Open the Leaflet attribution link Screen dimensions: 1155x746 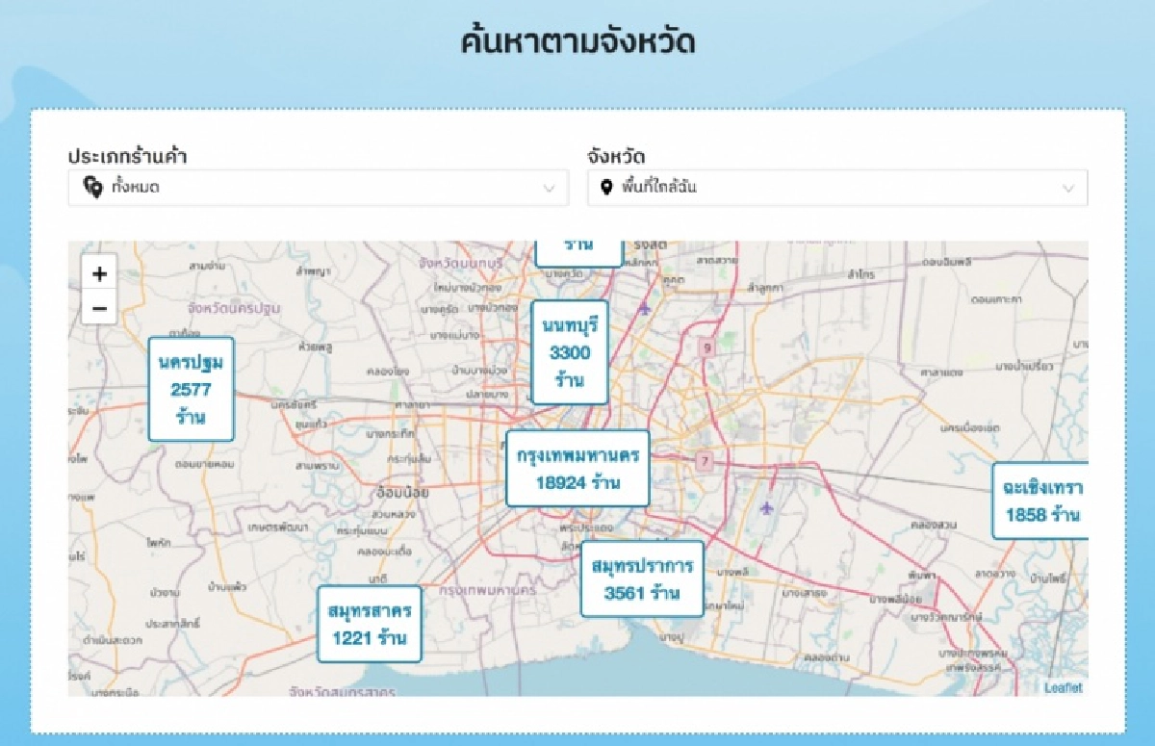pyautogui.click(x=1063, y=687)
